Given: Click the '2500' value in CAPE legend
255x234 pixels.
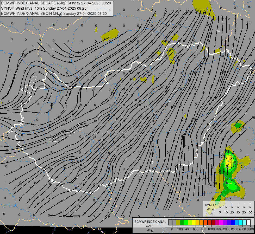Looking at the screenshot, I should click(235, 229).
